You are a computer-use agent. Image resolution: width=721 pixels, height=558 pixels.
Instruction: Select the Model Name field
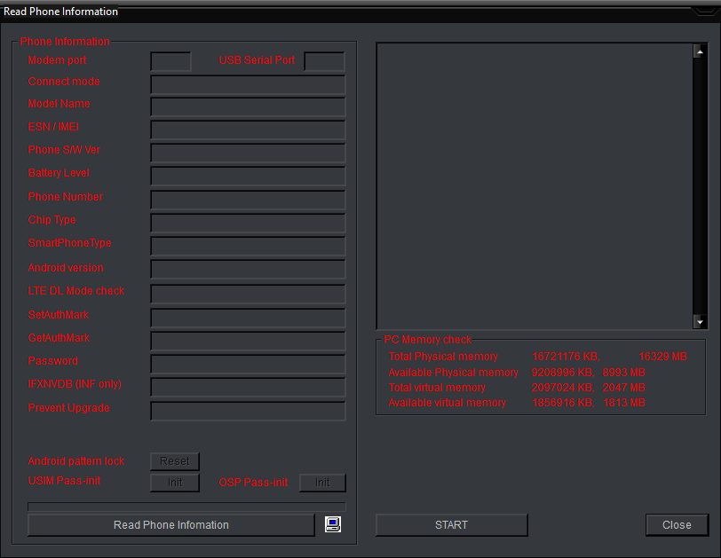click(x=248, y=107)
